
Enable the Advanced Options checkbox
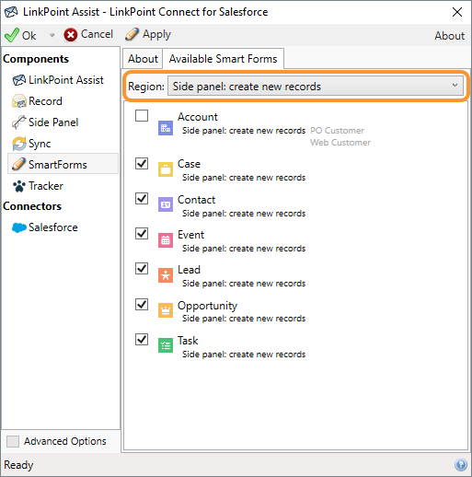[13, 441]
